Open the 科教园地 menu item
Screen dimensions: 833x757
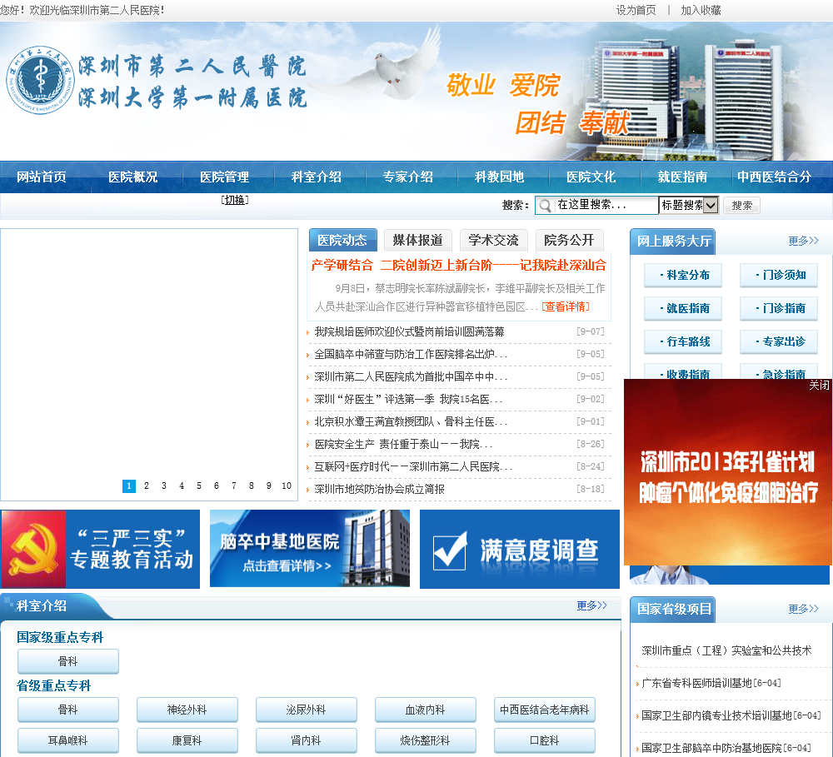[499, 177]
